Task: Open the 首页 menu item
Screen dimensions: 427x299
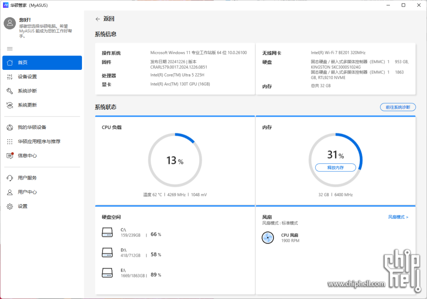Action: click(42, 63)
